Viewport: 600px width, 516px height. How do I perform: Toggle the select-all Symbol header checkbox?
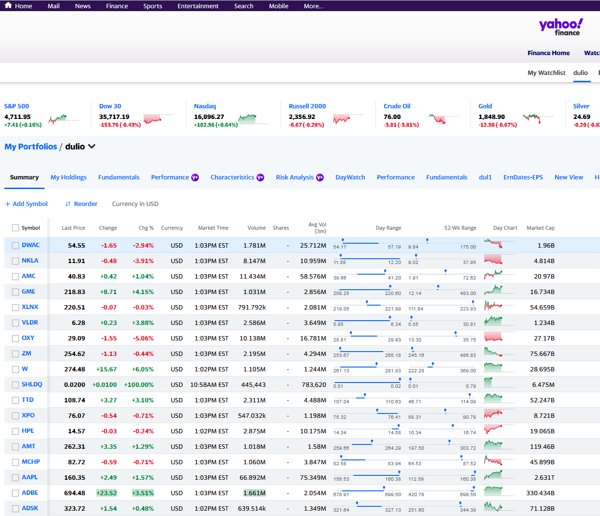pyautogui.click(x=15, y=228)
